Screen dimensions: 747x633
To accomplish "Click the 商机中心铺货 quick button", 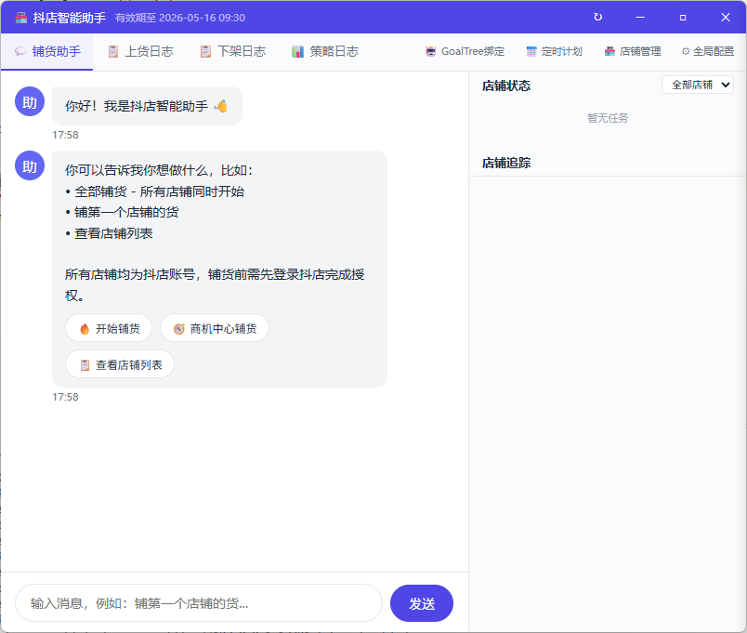I will click(215, 328).
